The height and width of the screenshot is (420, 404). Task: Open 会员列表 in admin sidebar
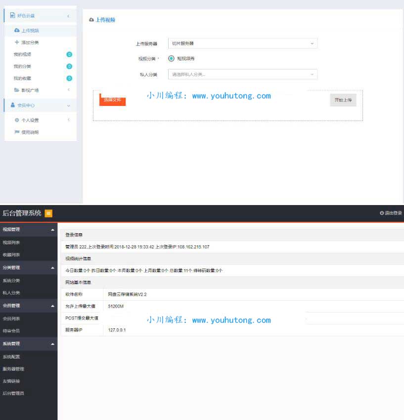[11, 318]
